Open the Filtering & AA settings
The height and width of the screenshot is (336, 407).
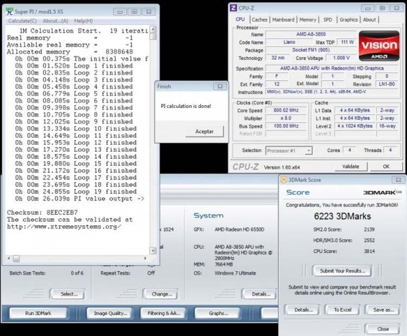click(x=163, y=313)
